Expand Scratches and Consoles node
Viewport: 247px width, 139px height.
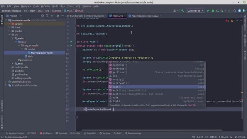click(6, 85)
